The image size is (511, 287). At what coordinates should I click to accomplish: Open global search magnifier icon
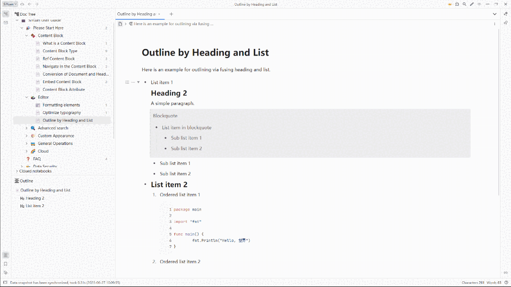pos(464,4)
